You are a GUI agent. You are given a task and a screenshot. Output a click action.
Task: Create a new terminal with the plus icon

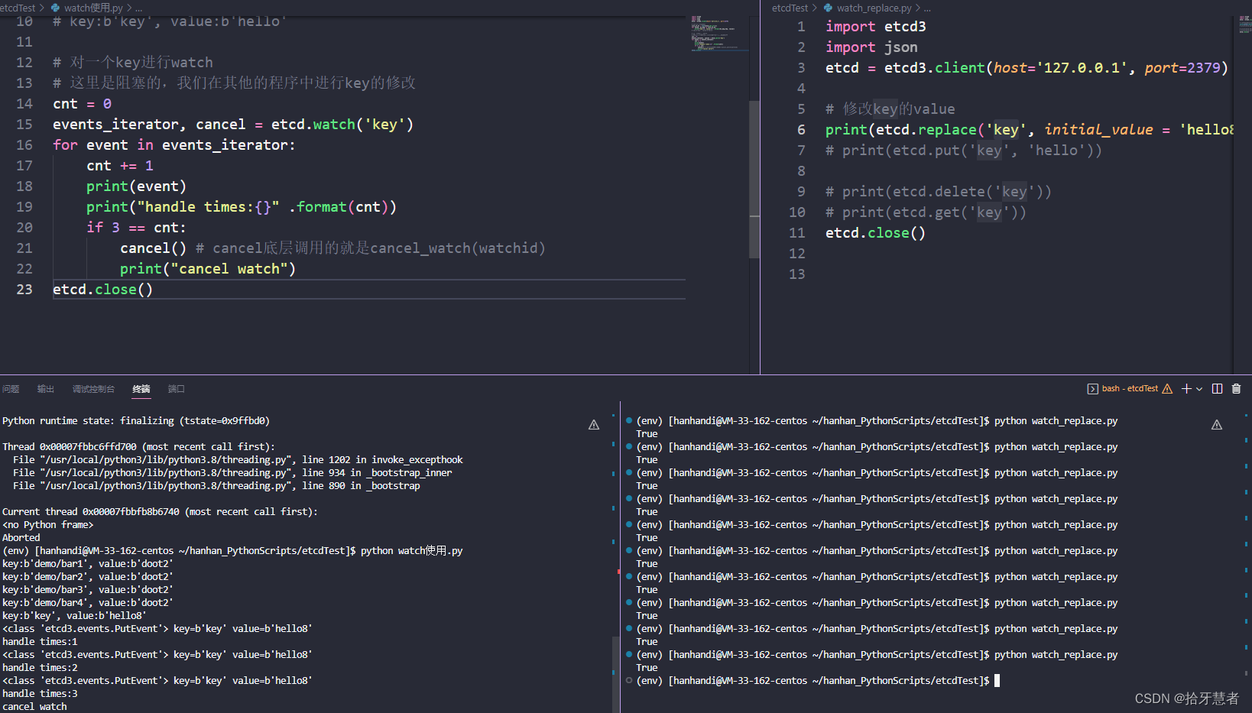(1186, 389)
